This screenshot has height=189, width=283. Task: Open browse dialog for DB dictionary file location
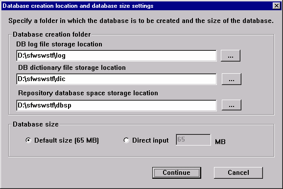(x=232, y=79)
